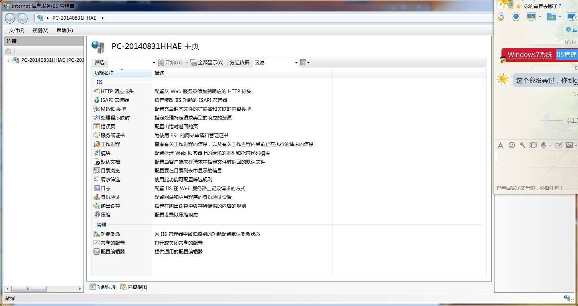This screenshot has width=578, height=306.
Task: Click the font A icon in chat toolbar
Action: [x=500, y=145]
